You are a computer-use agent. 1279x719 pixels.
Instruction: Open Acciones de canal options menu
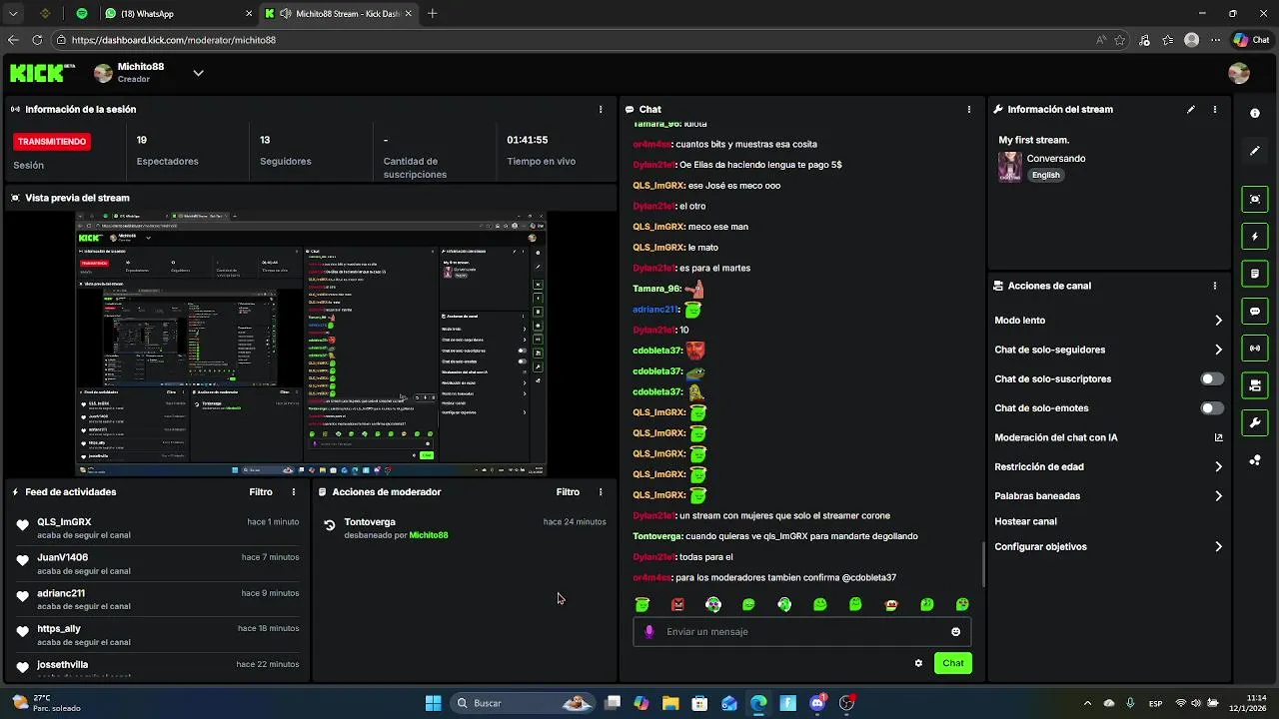click(1215, 286)
